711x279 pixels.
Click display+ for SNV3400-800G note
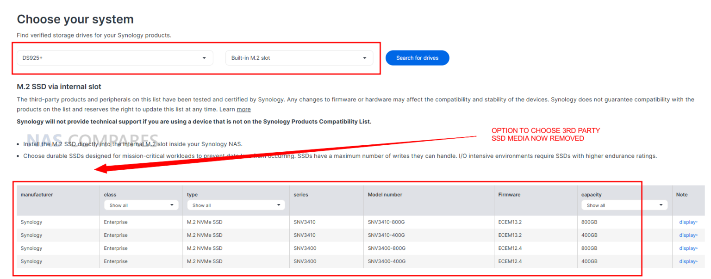click(688, 248)
